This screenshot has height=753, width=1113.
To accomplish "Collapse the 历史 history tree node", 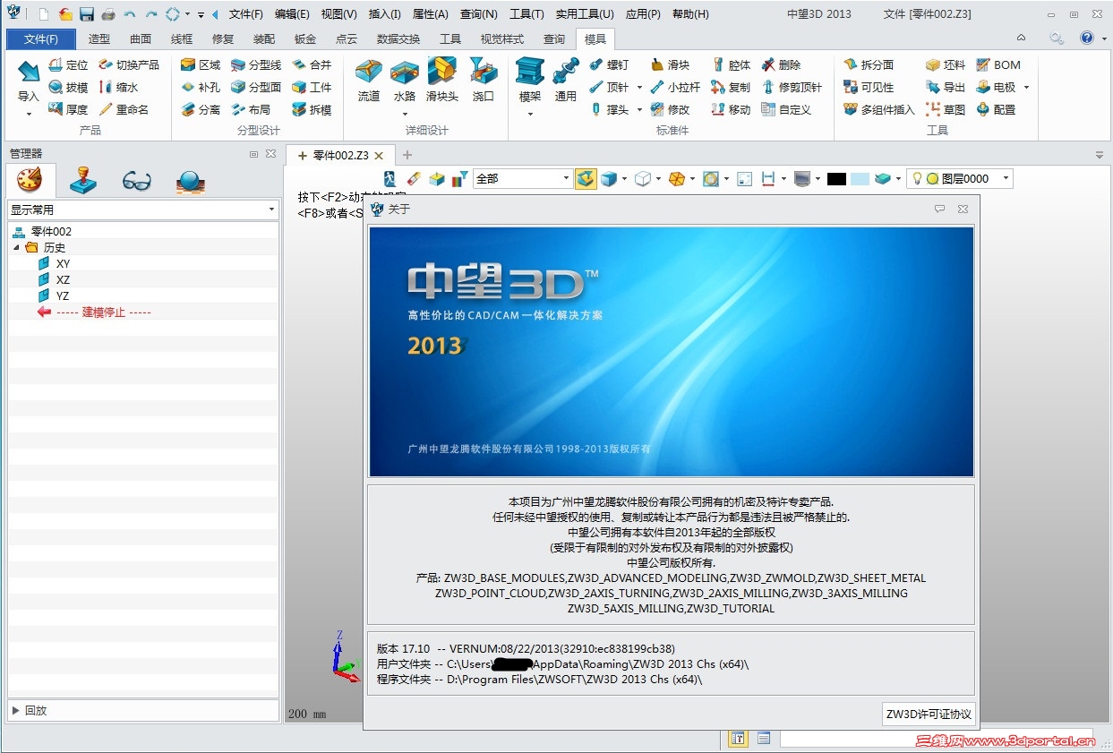I will click(16, 247).
